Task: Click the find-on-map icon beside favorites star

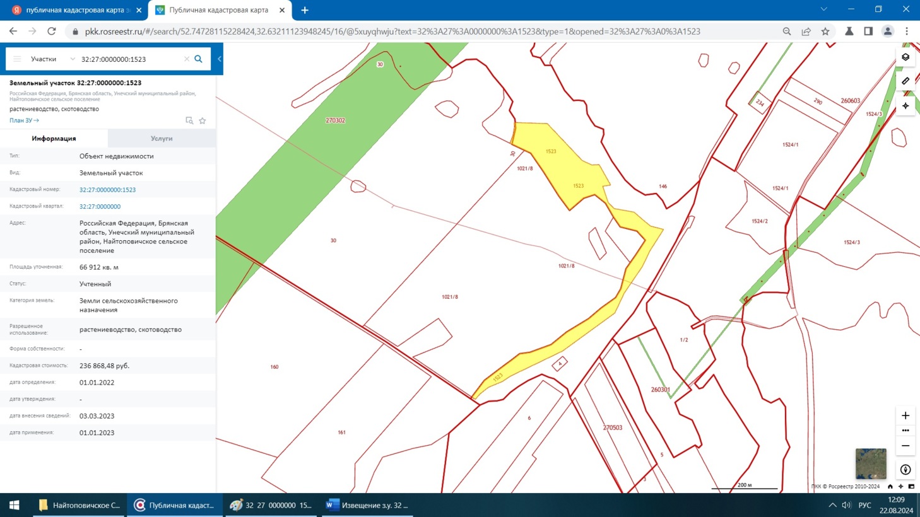Action: [189, 120]
